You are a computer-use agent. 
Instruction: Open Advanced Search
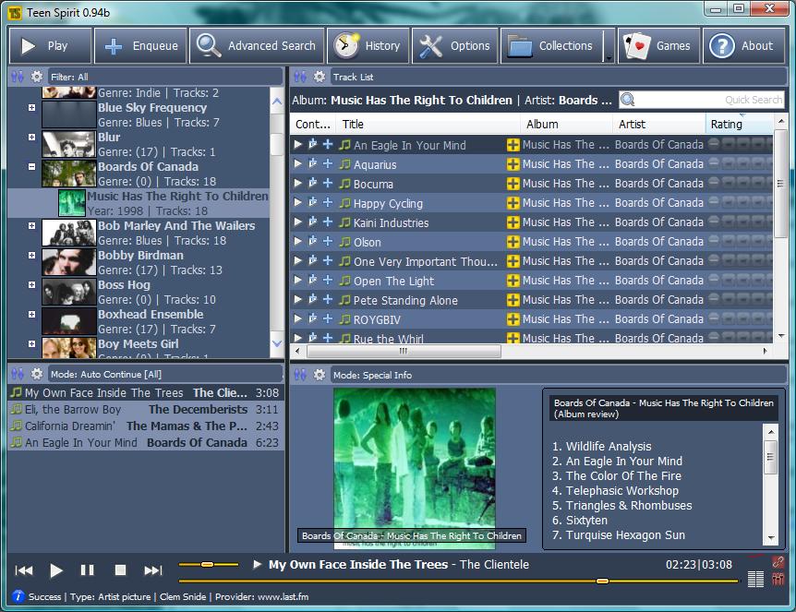[x=257, y=46]
